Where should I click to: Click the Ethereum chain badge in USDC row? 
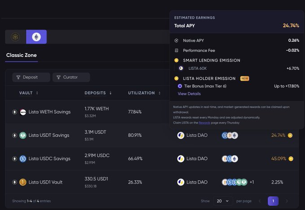tap(15, 159)
